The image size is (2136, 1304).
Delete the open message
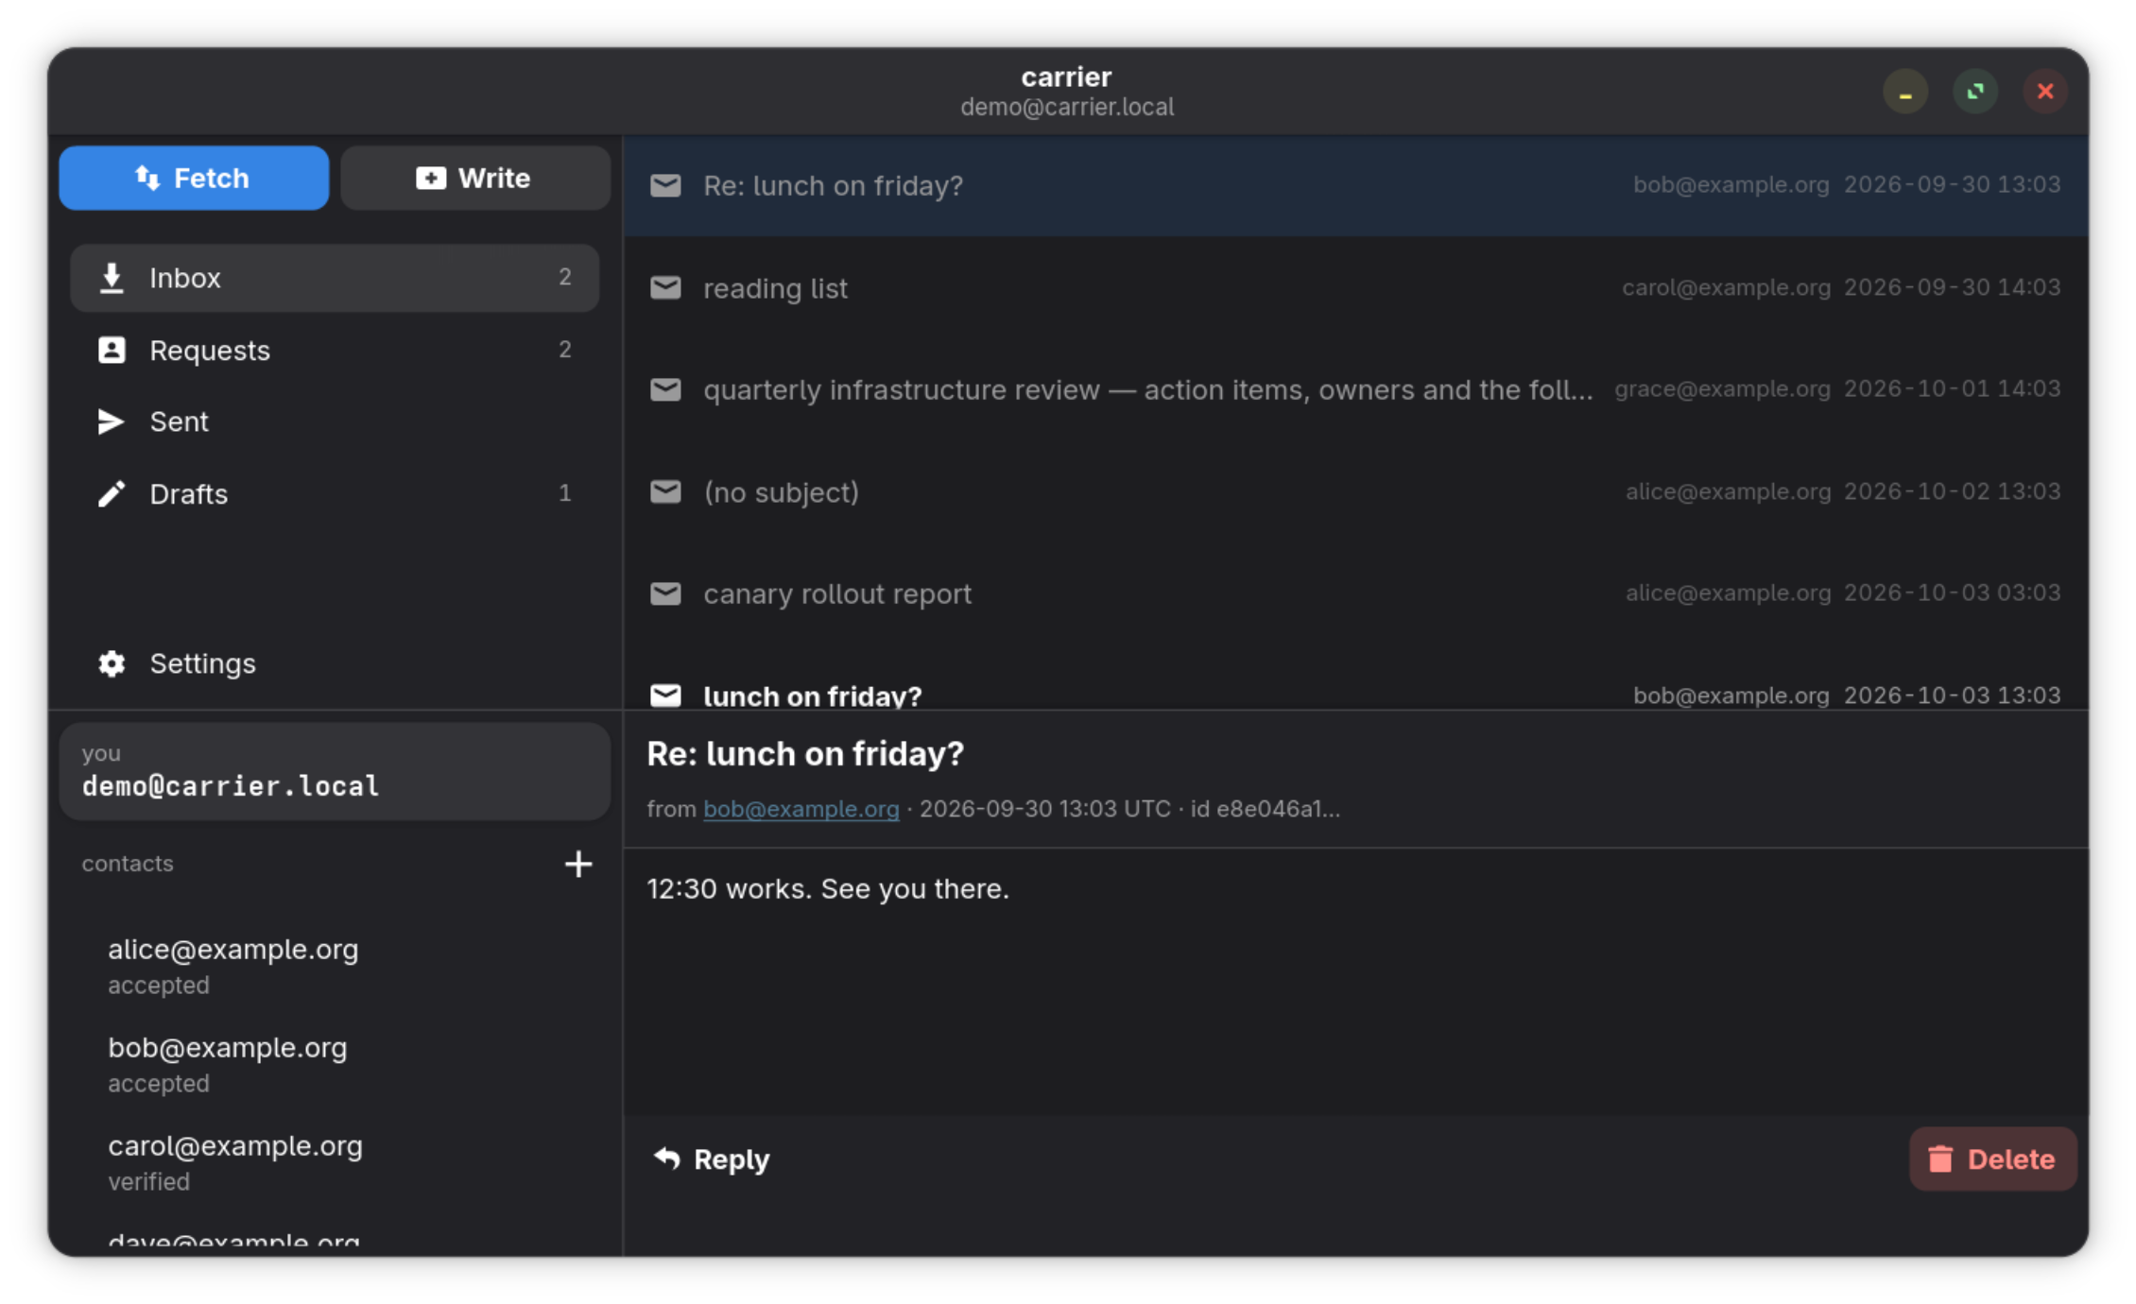point(1992,1159)
